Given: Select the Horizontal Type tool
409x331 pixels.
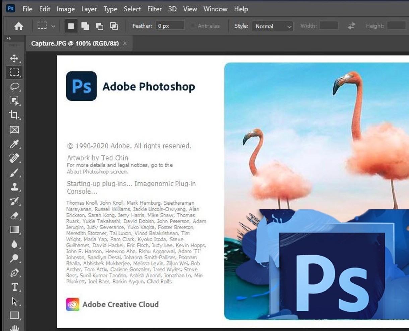Looking at the screenshot, I should click(x=14, y=287).
